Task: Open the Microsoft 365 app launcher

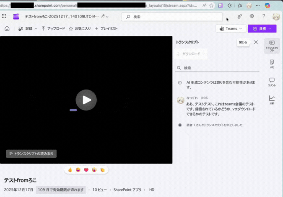Action: [4, 16]
